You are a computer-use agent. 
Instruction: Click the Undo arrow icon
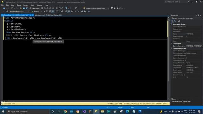click(66, 8)
